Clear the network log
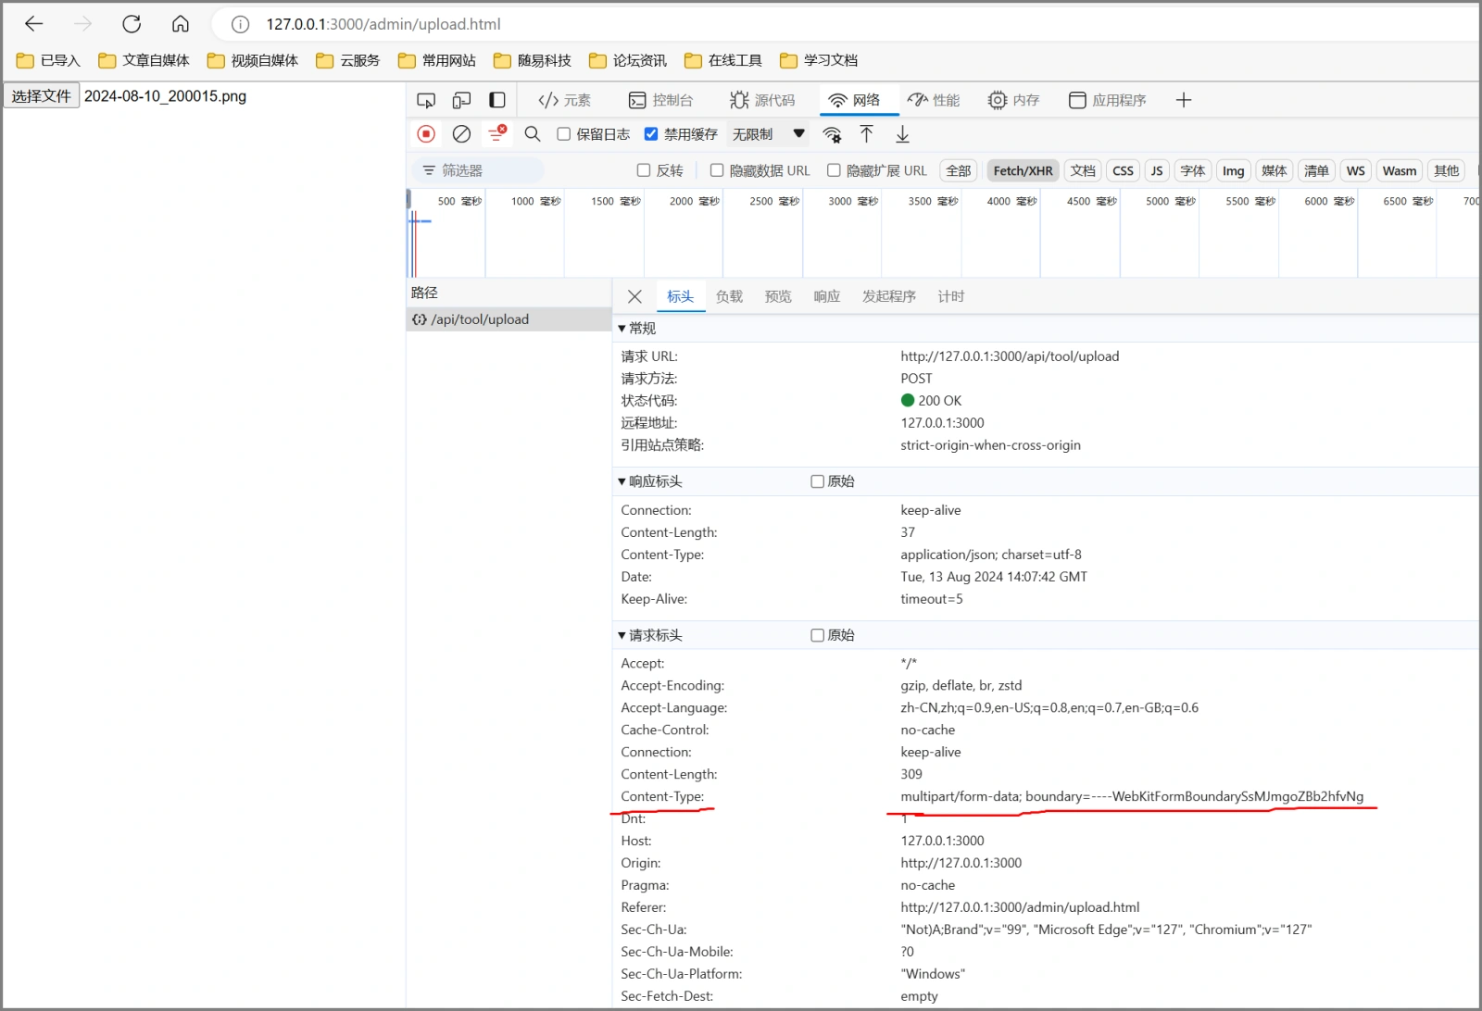This screenshot has width=1482, height=1011. point(461,134)
